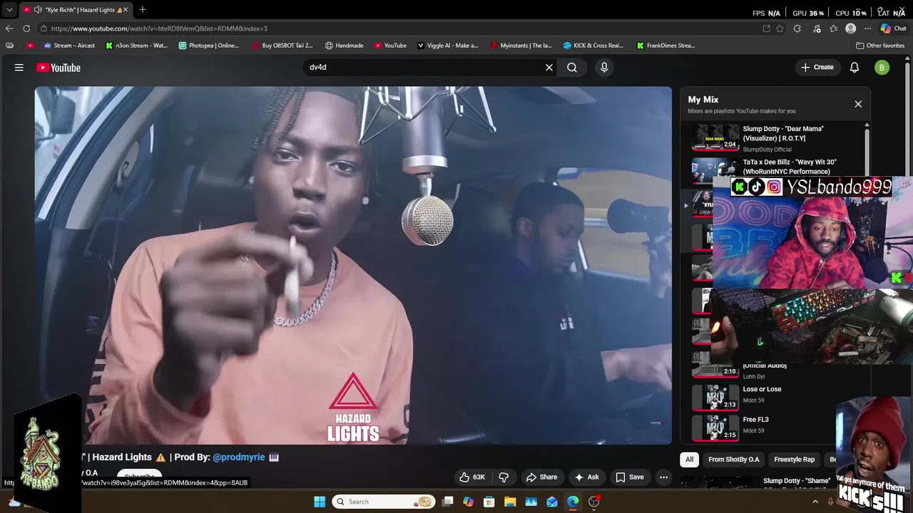Open n3on Stream bookmark

(x=137, y=46)
